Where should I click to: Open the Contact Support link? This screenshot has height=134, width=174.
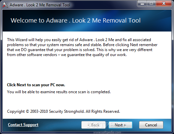(23, 125)
